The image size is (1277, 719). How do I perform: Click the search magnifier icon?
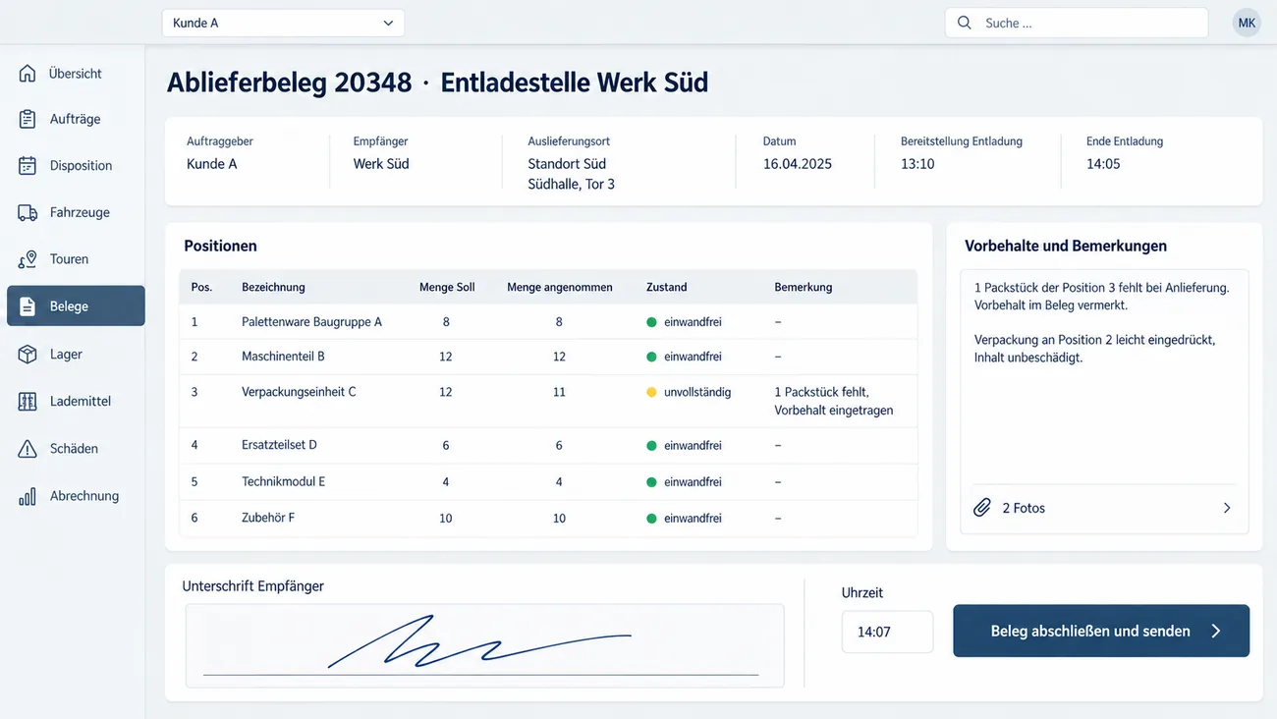pos(965,23)
